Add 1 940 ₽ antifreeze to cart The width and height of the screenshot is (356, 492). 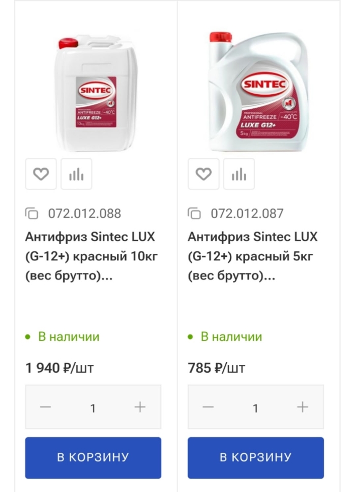click(93, 457)
